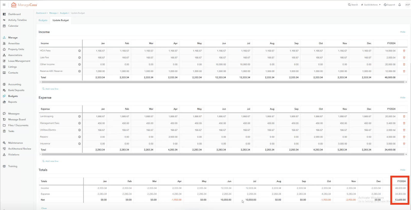Open Reports in the sidebar

[12, 102]
